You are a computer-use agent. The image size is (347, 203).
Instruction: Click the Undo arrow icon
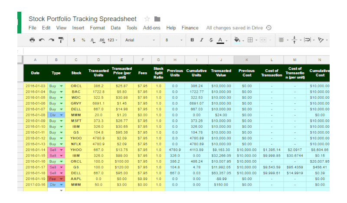coord(42,40)
